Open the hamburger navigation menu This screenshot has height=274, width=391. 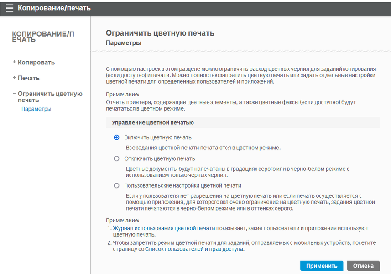pos(10,8)
